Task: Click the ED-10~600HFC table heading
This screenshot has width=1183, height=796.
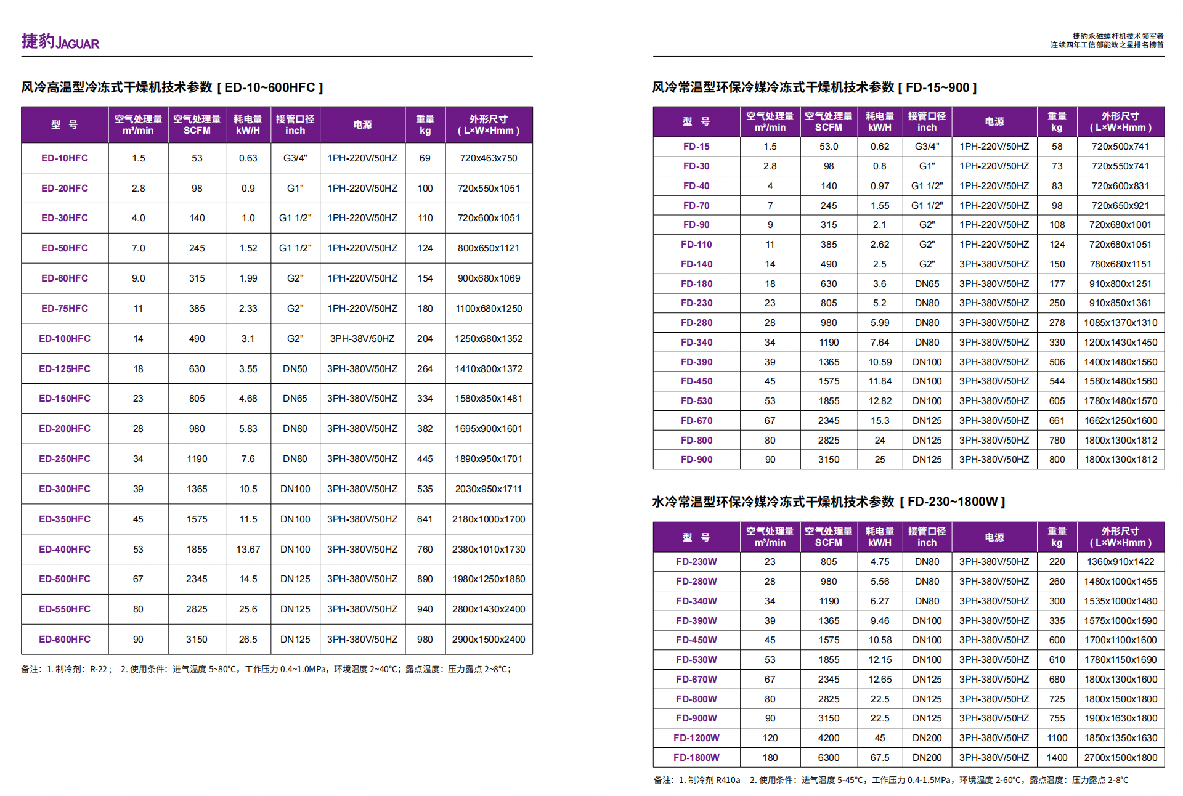Action: pos(172,87)
